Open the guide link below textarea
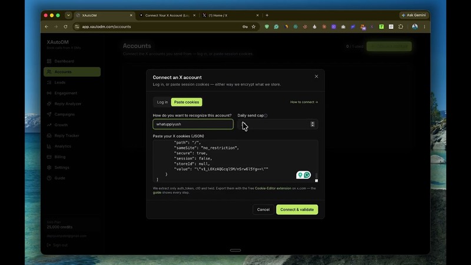Screen dimensions: 471x265 pyautogui.click(x=157, y=193)
